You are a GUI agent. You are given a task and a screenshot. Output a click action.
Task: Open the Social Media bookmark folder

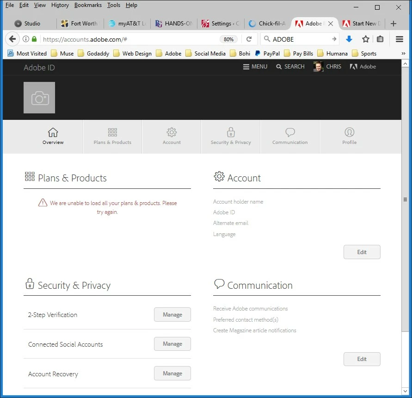pos(205,53)
